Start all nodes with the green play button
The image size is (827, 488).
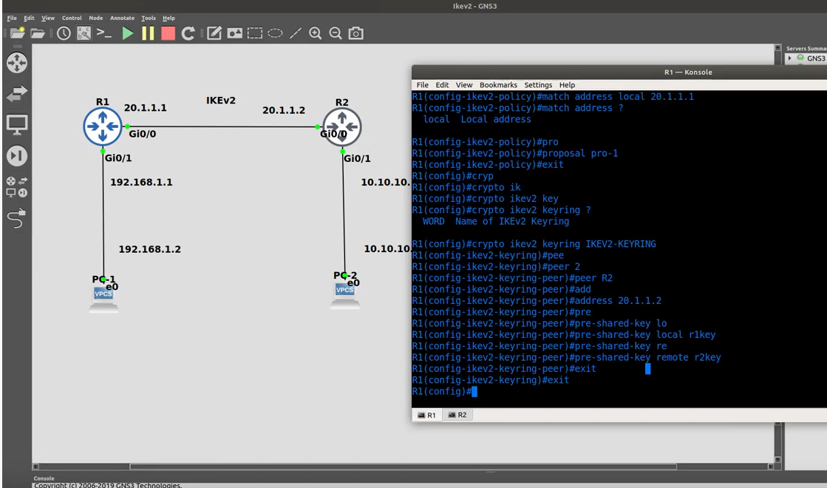click(128, 33)
